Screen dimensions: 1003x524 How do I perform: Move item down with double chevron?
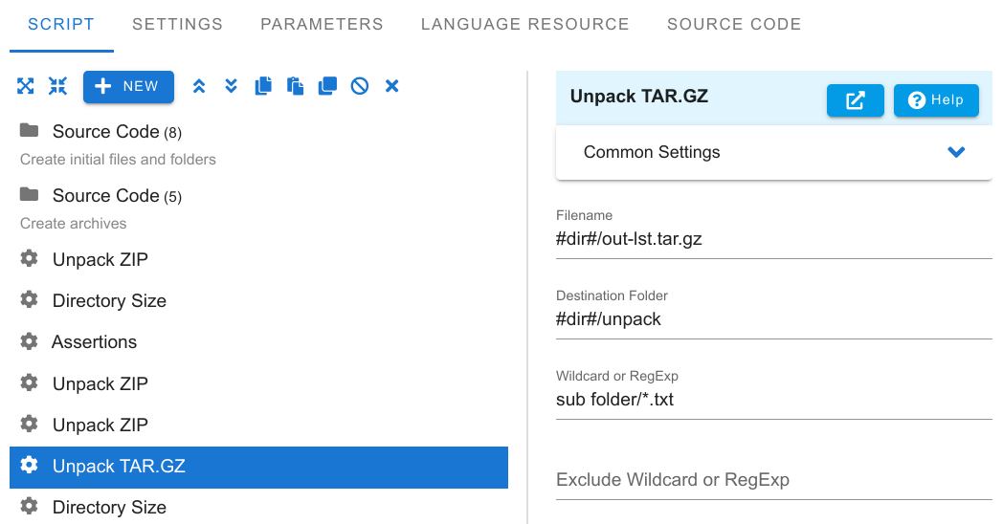pyautogui.click(x=231, y=86)
